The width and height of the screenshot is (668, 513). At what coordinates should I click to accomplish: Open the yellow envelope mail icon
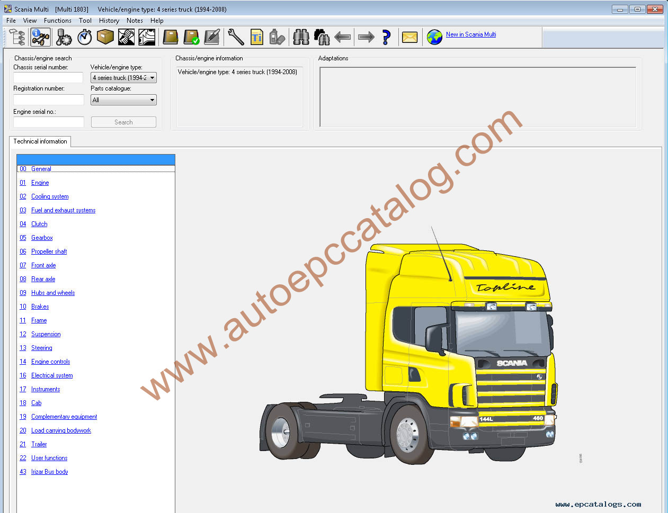coord(410,37)
